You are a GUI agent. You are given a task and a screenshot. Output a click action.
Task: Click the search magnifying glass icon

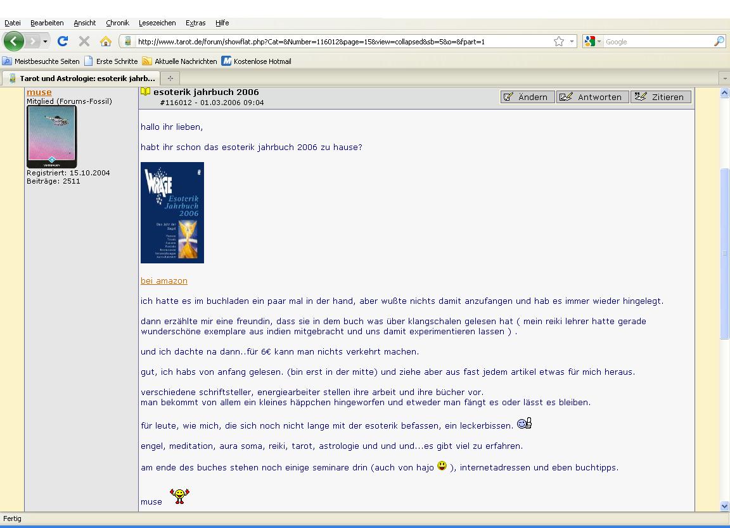[719, 42]
